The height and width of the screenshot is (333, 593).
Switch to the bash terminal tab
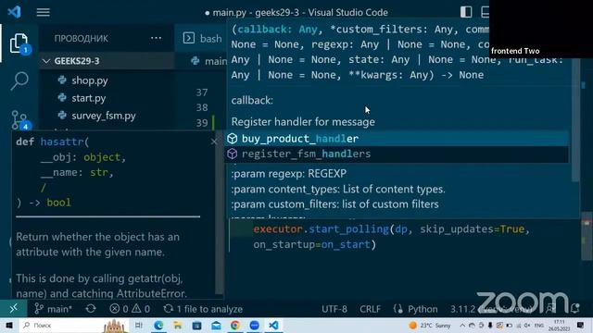tap(203, 39)
